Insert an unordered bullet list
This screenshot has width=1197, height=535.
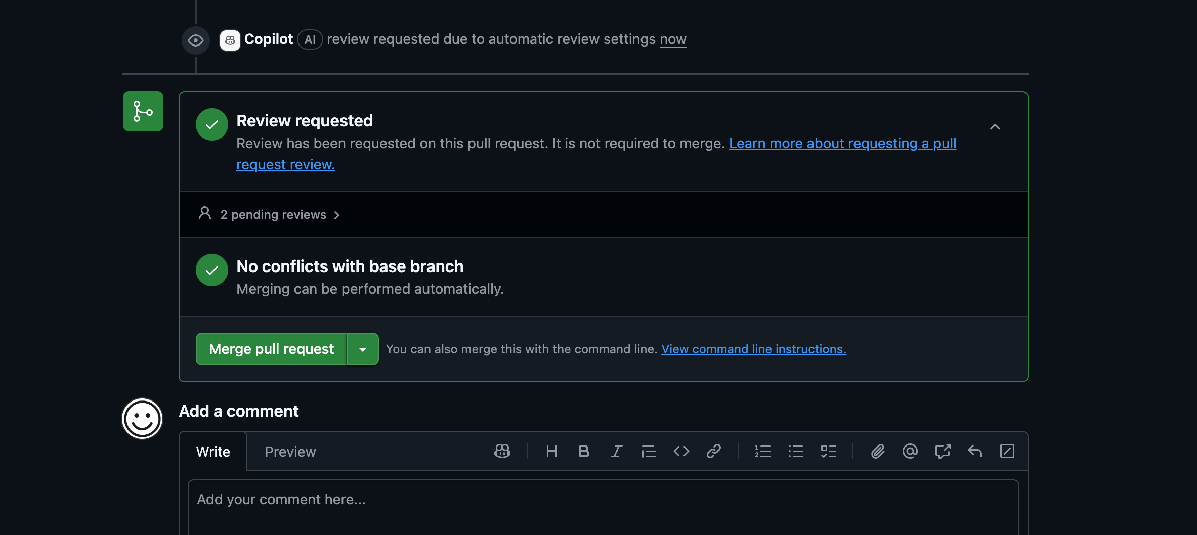pyautogui.click(x=795, y=451)
